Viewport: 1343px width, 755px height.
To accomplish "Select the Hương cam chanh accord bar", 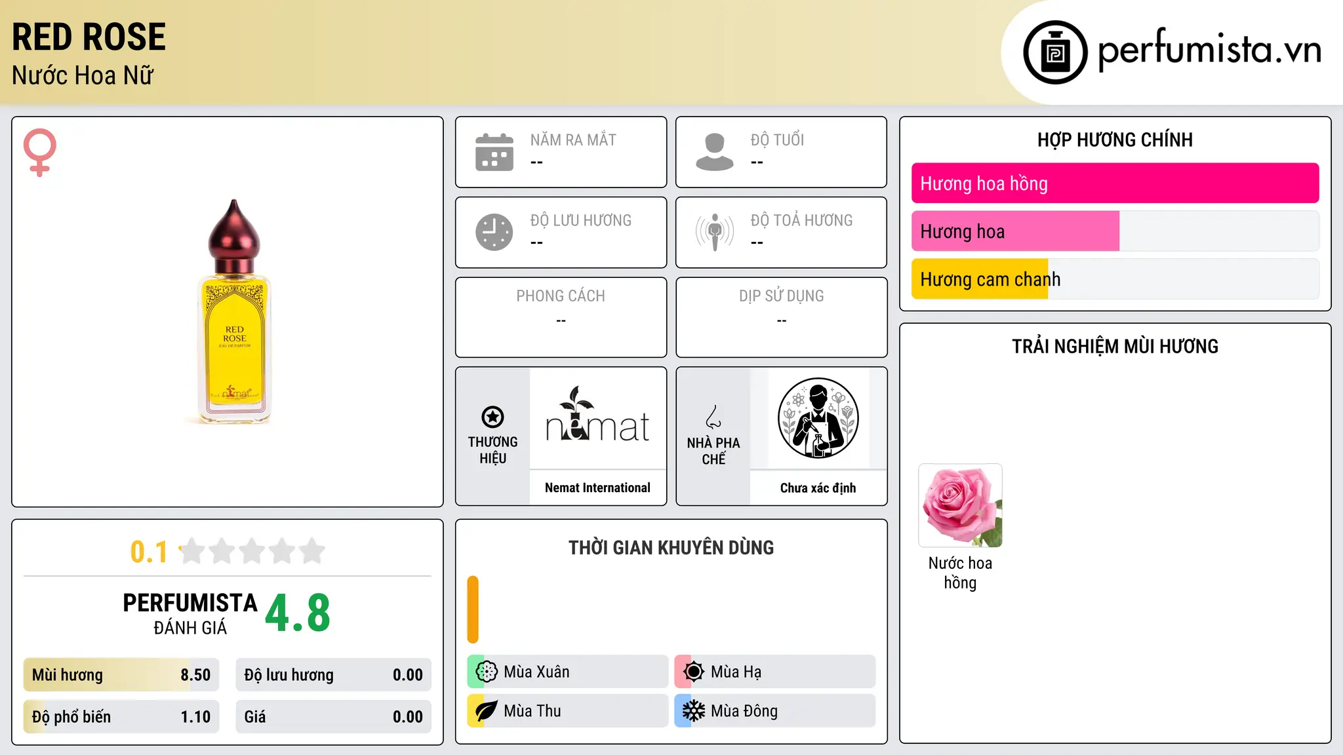I will (x=1115, y=279).
